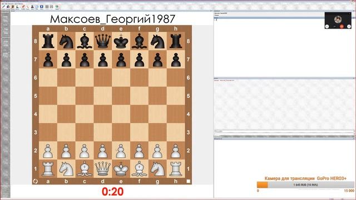
Task: Select the white bishop on f1
Action: click(139, 169)
